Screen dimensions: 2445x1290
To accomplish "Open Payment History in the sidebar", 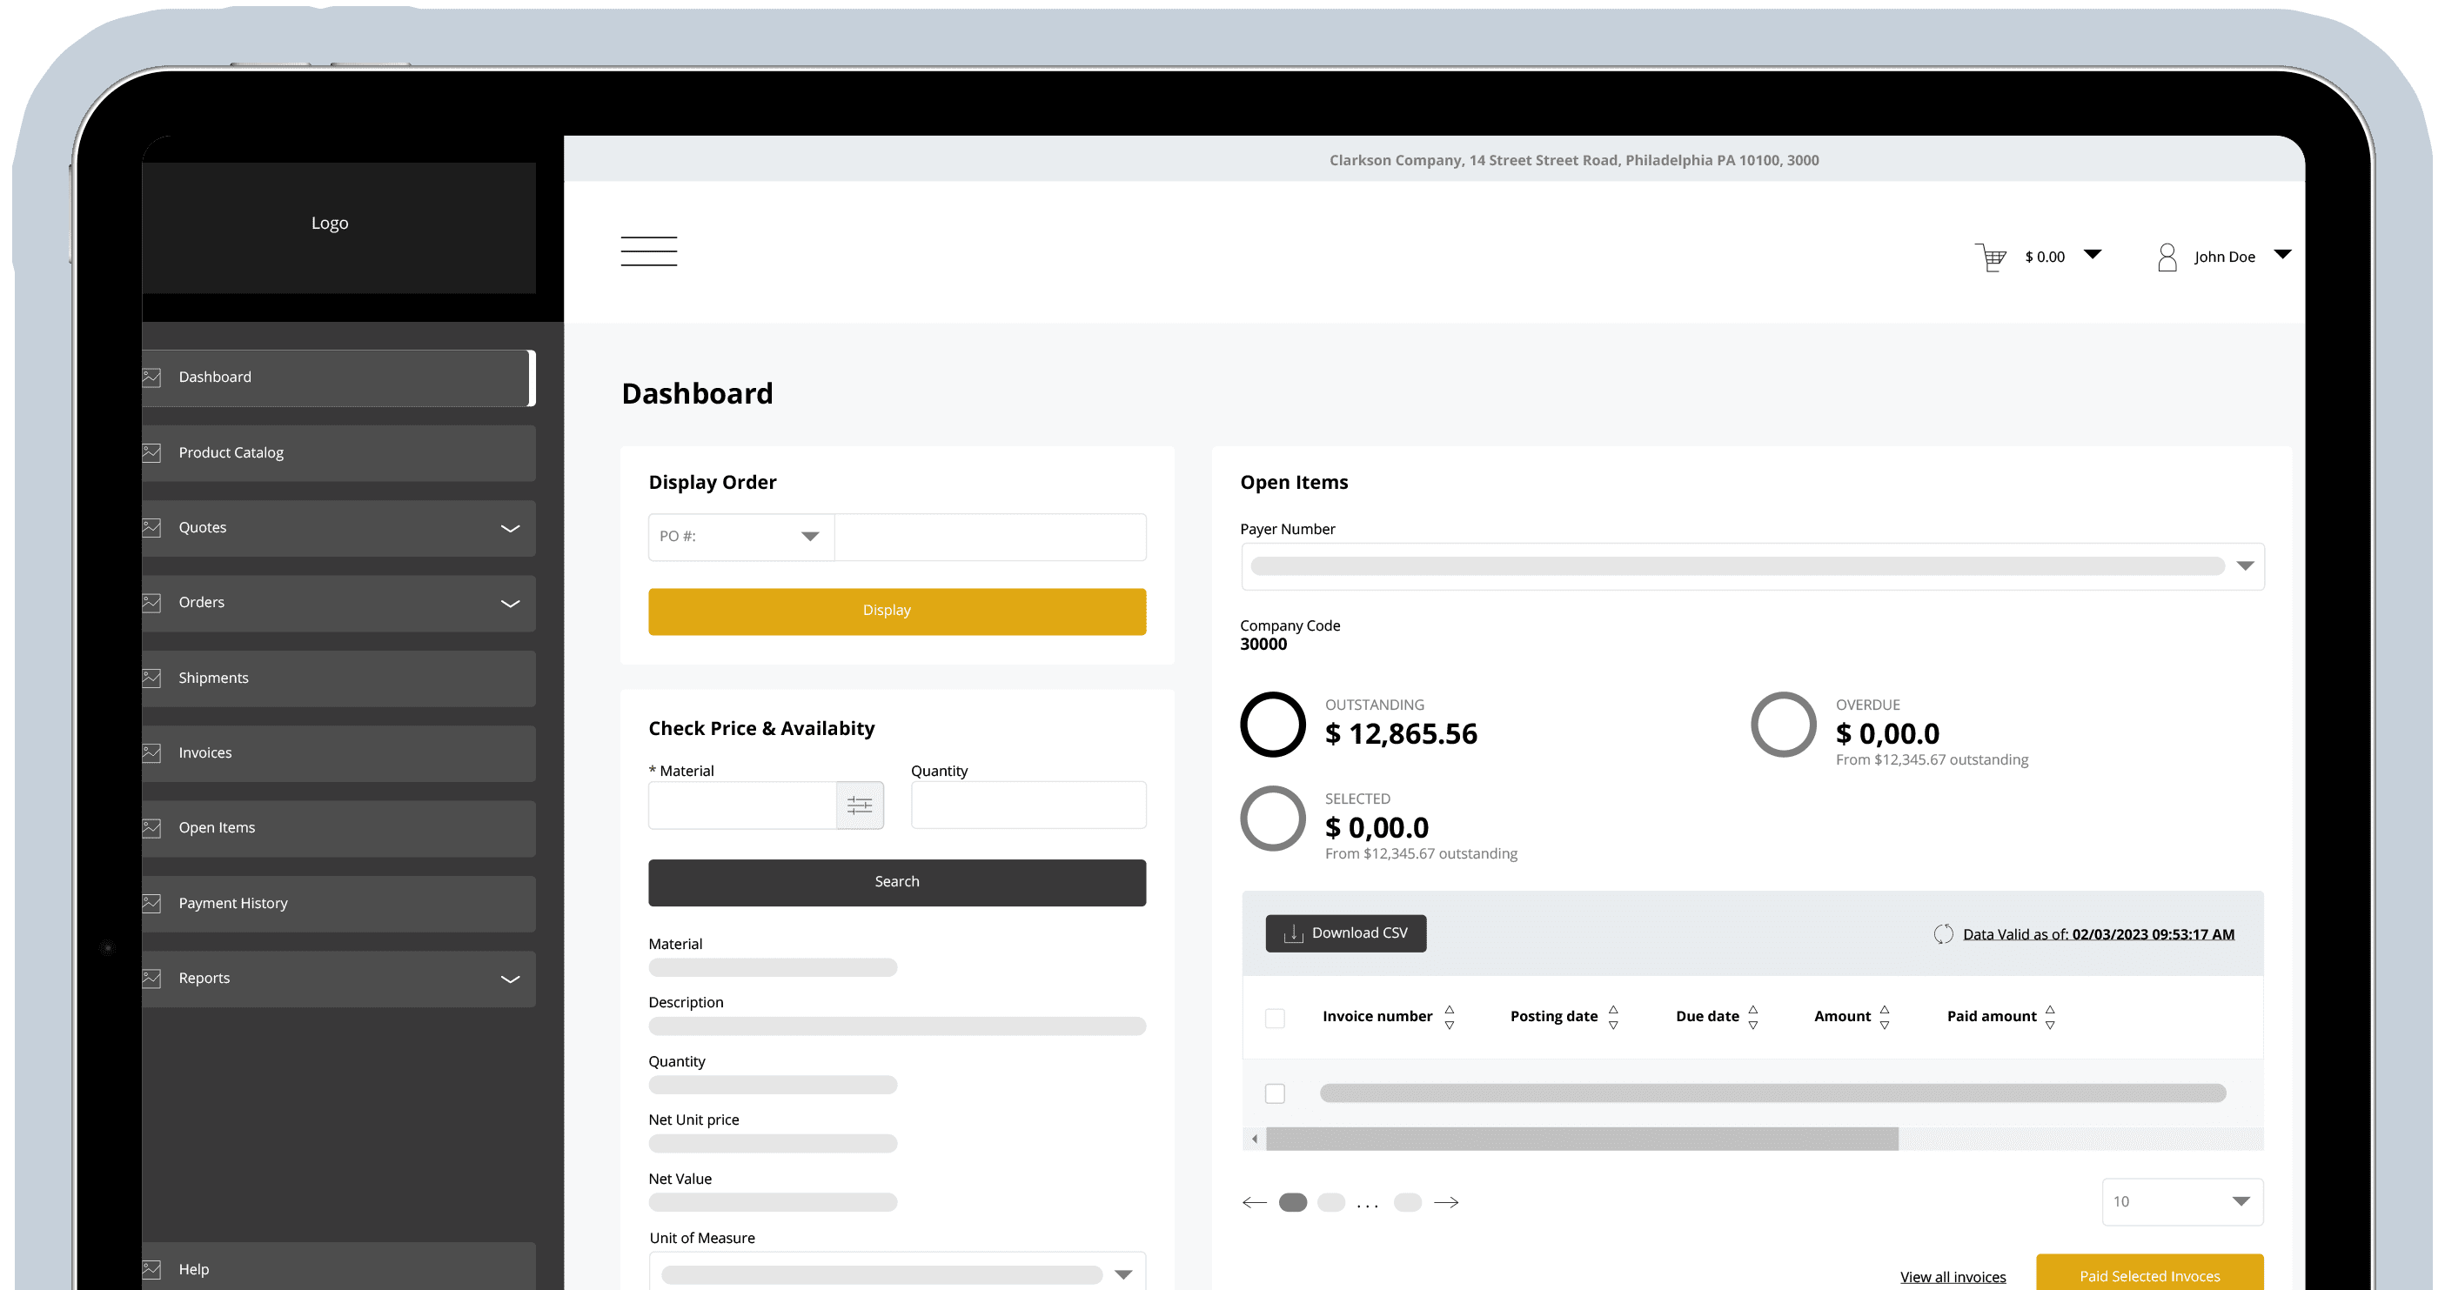I will [x=338, y=904].
